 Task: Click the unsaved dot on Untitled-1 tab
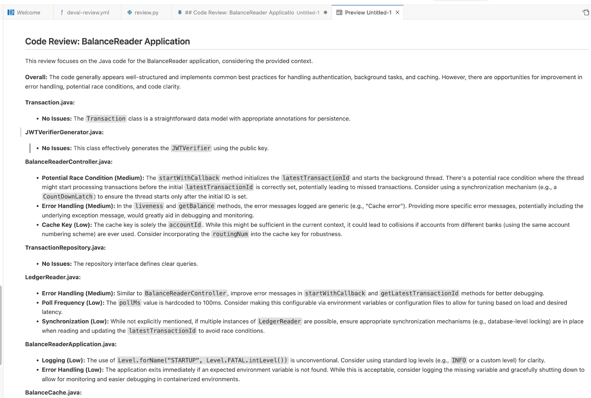pos(325,13)
